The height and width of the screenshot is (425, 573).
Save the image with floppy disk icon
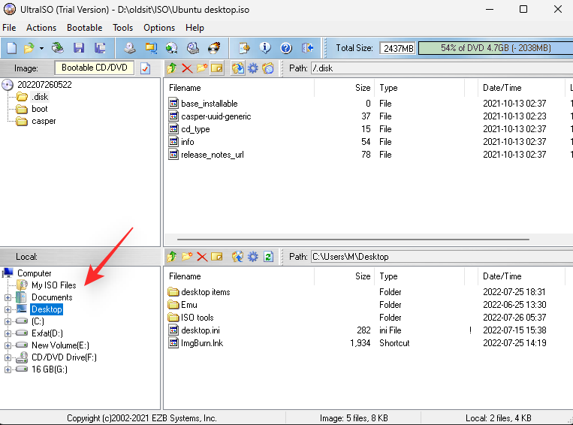click(79, 48)
